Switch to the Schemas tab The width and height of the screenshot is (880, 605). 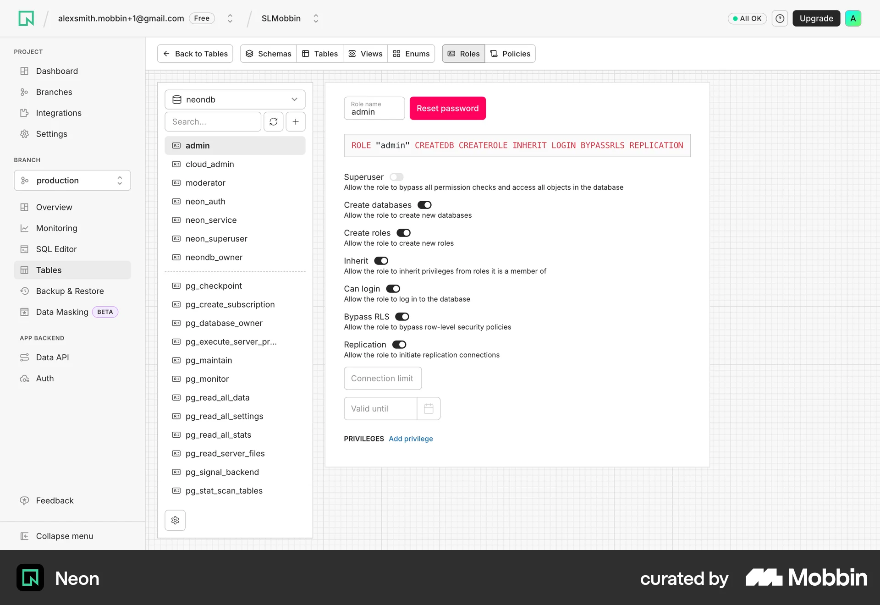(x=269, y=54)
